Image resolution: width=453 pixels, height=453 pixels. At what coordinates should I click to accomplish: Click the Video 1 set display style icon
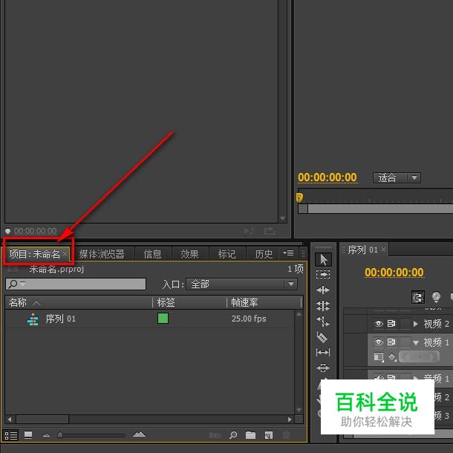point(379,356)
